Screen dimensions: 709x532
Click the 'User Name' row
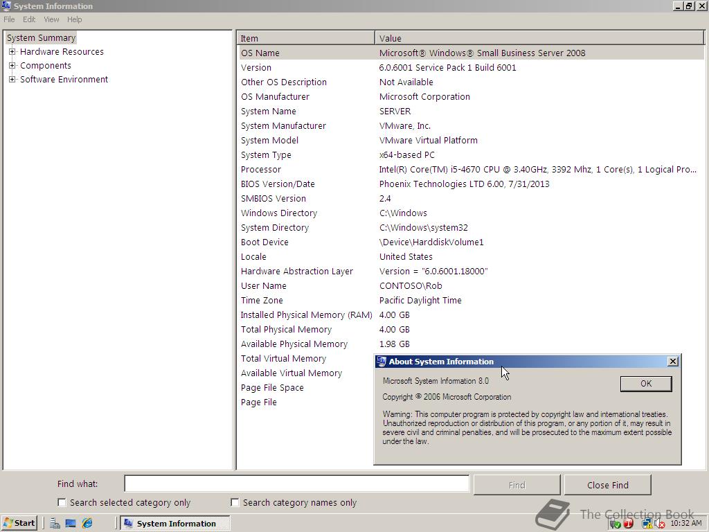471,286
